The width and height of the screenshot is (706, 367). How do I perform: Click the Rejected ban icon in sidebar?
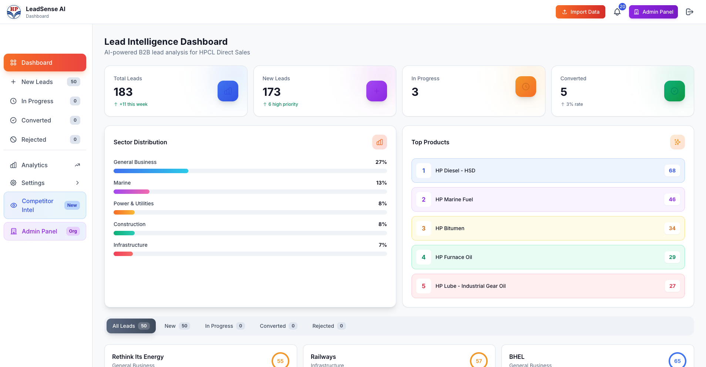13,139
